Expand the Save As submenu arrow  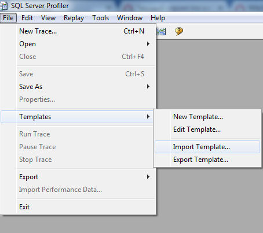(148, 87)
